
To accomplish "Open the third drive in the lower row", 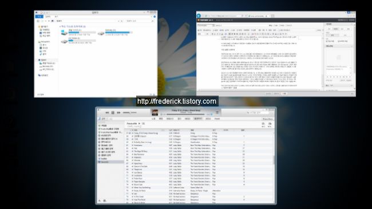I will point(78,41).
